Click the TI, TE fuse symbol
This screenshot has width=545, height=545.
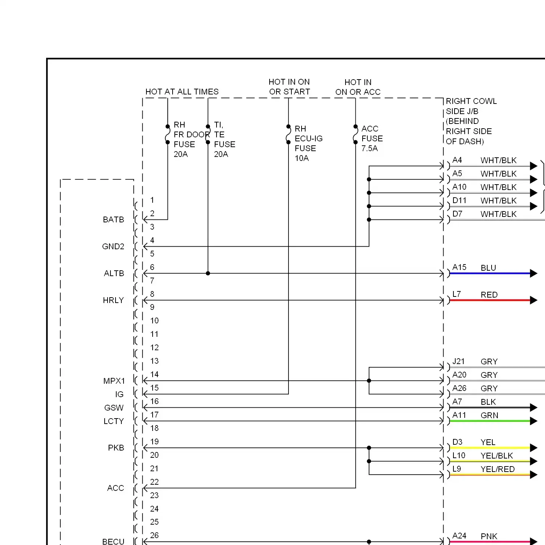click(x=208, y=134)
